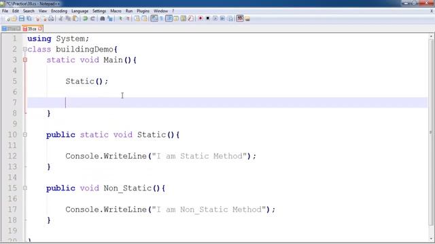Screen dimensions: 435x244
Task: Open Find using the binoculars icon
Action: click(102, 18)
